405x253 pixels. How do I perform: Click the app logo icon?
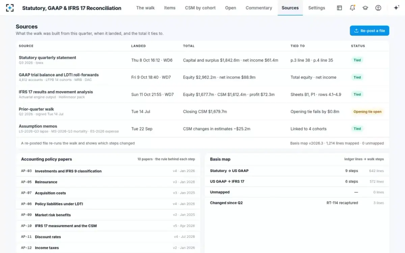click(10, 8)
